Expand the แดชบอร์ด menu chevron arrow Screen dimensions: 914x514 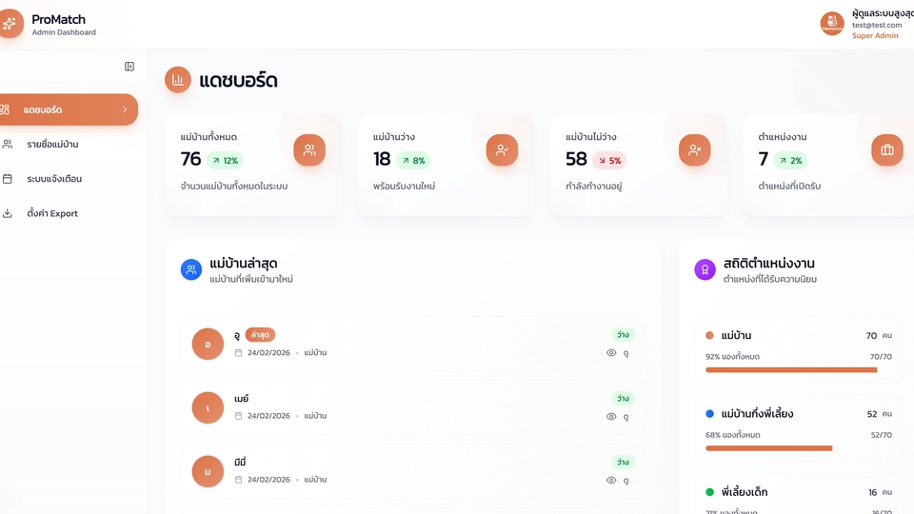coord(124,109)
